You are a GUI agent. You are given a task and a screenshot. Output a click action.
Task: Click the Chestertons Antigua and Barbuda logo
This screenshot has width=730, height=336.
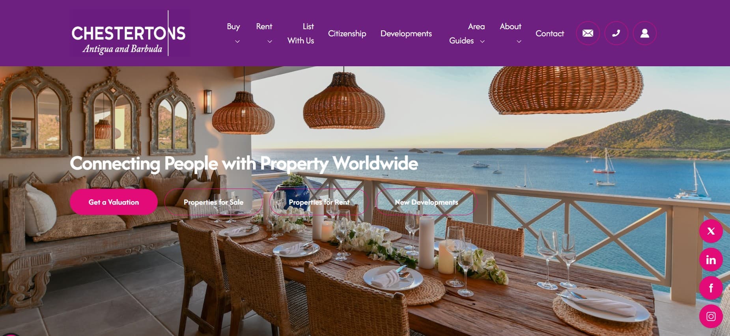click(x=129, y=33)
